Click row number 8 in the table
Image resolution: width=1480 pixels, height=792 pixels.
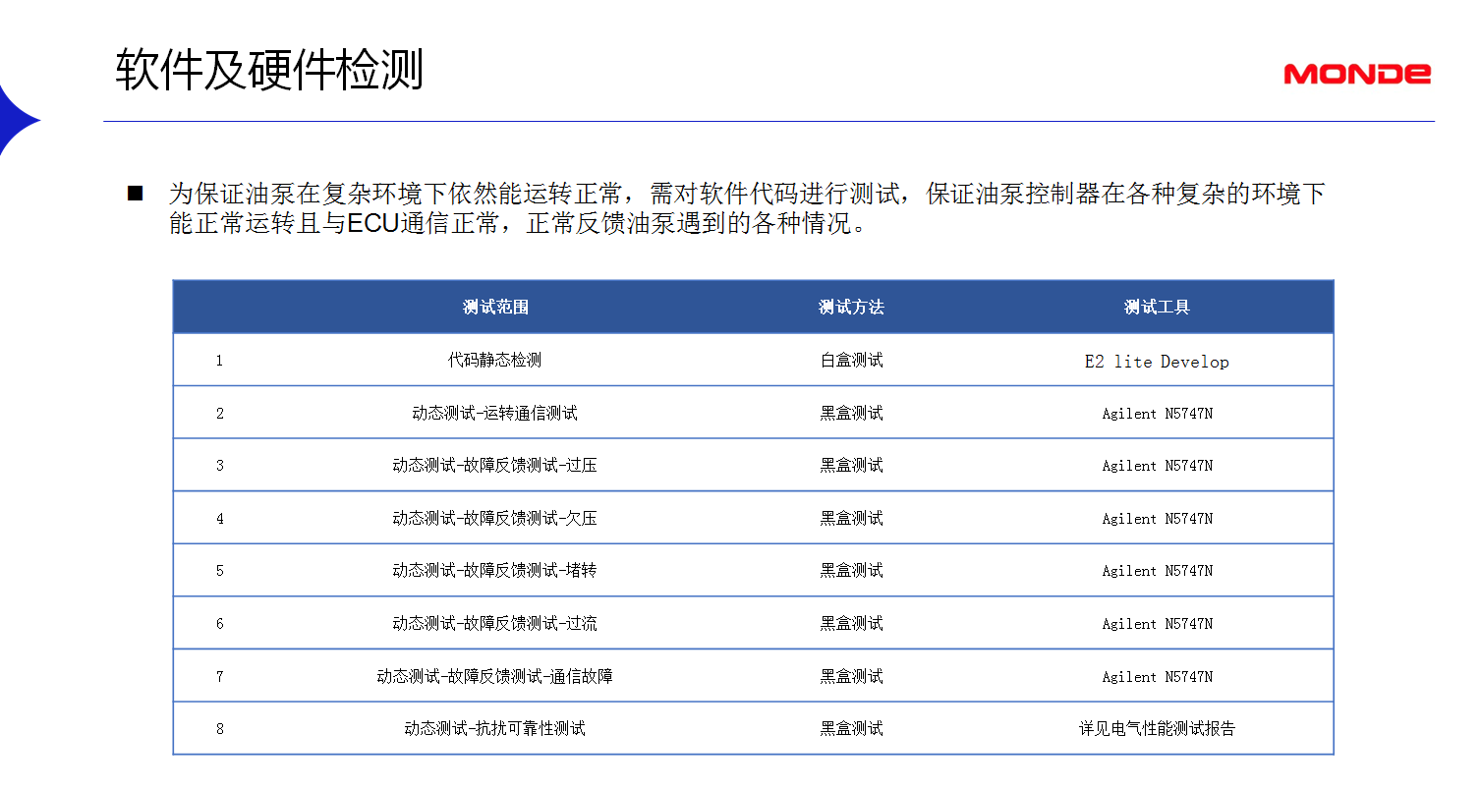[x=220, y=729]
